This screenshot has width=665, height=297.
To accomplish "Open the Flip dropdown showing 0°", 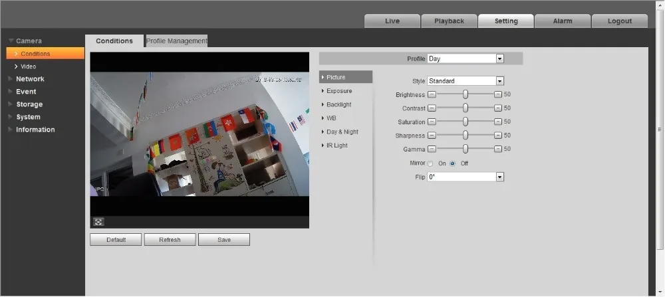I will pos(465,177).
